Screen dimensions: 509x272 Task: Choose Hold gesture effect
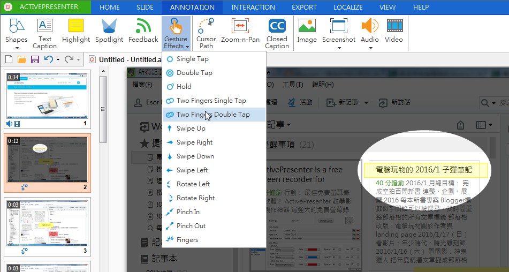214,87
